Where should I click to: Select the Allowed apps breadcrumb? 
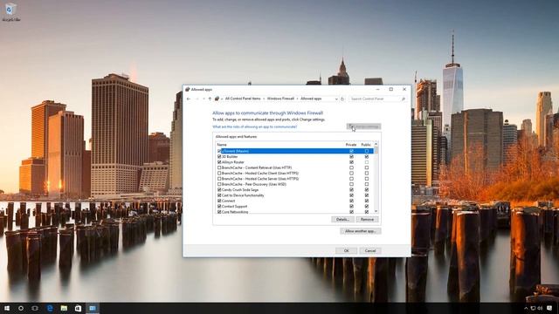coord(311,99)
